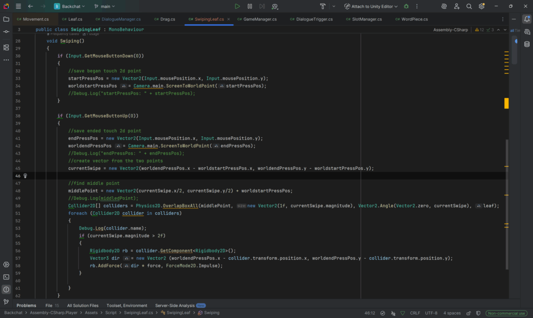Open the Notifications bell
The image size is (533, 318).
pyautogui.click(x=527, y=19)
